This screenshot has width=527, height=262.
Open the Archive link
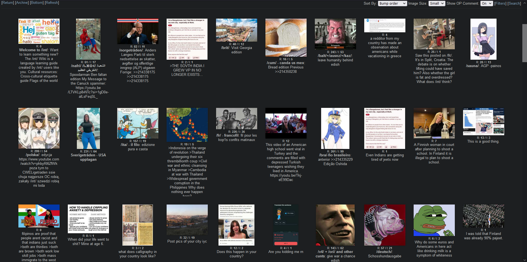tap(22, 3)
